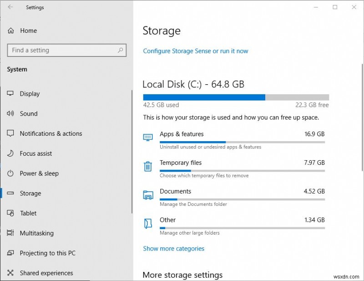This screenshot has width=364, height=281.
Task: Click the Focus assist moon icon
Action: (x=10, y=153)
